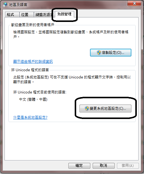Click the 複製設定(O)... button
144x174 pixels.
pyautogui.click(x=110, y=53)
